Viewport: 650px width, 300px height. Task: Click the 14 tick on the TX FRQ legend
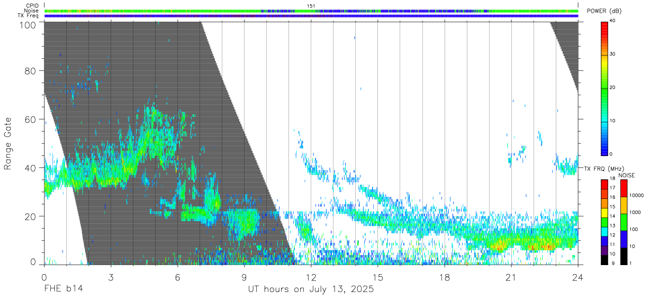point(613,216)
